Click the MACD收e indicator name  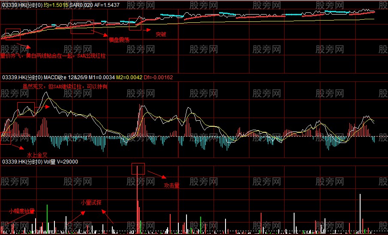point(55,77)
